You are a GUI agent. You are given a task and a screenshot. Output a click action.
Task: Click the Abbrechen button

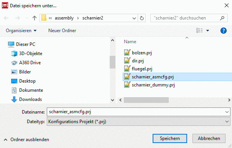(209, 138)
